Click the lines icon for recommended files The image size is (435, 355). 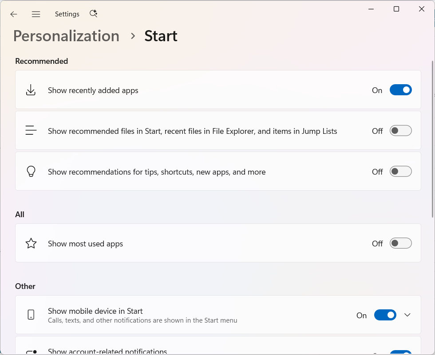click(x=31, y=130)
